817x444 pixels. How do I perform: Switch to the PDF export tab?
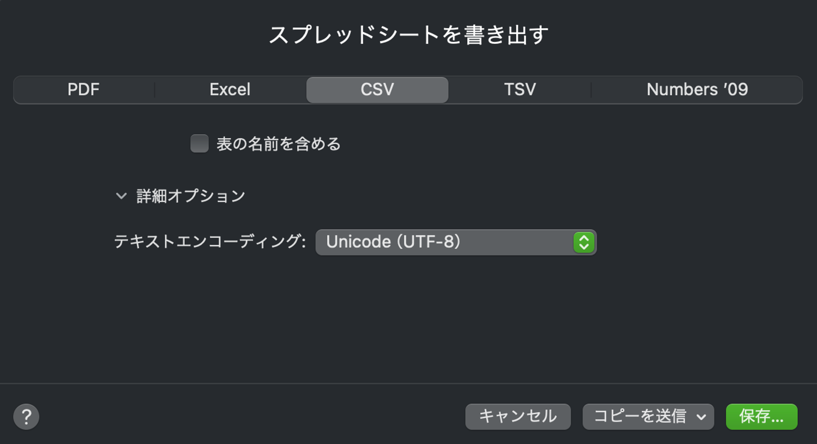(83, 90)
